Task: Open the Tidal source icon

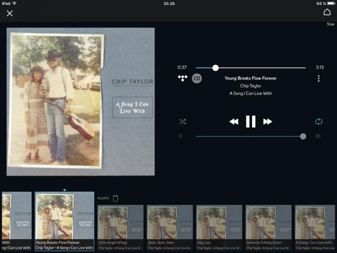Action: (x=182, y=78)
